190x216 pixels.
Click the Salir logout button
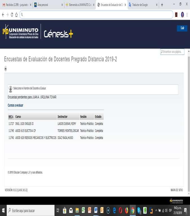[182, 28]
